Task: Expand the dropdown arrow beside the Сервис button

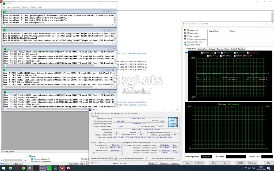Action: pyautogui.click(x=157, y=163)
